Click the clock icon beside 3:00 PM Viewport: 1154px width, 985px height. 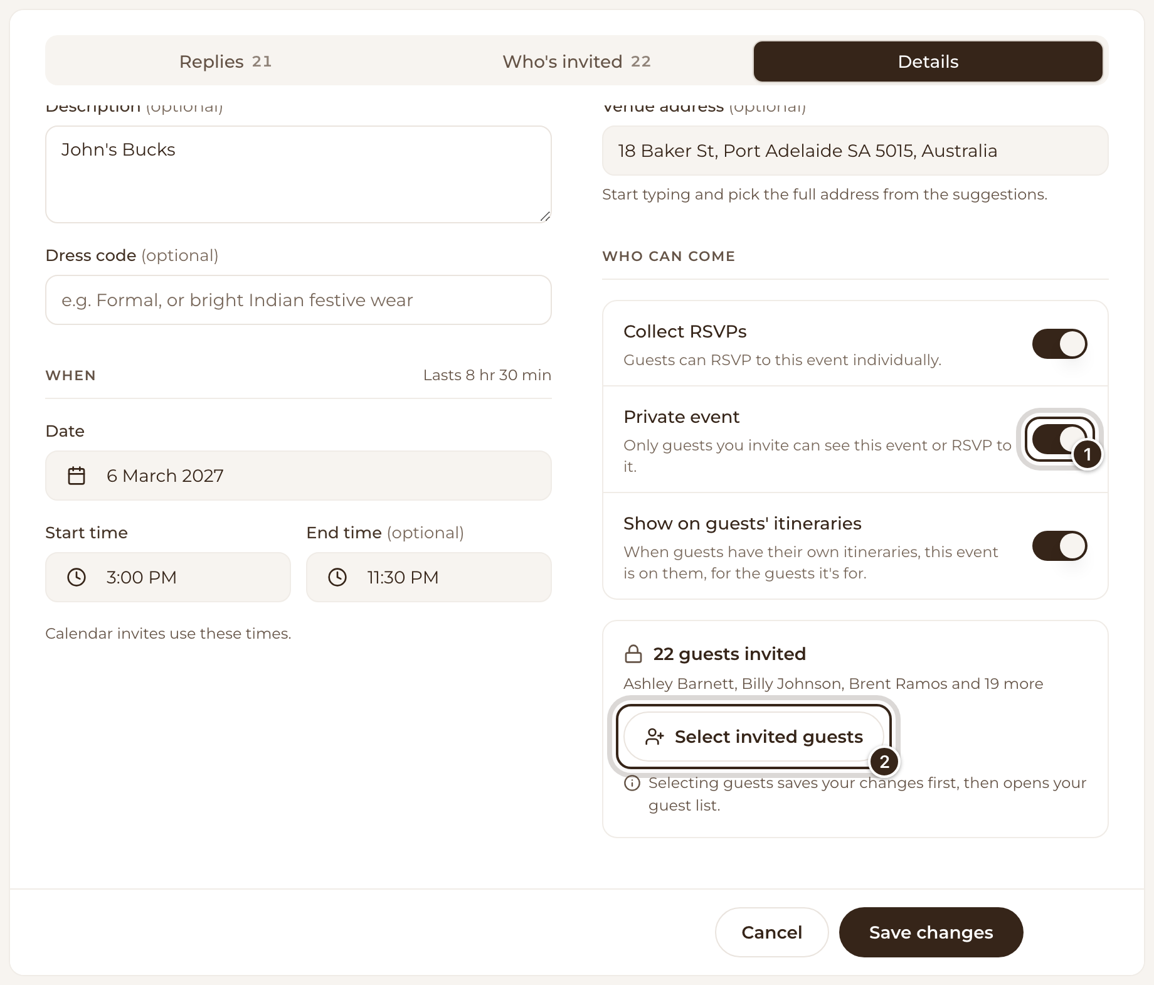click(x=77, y=577)
